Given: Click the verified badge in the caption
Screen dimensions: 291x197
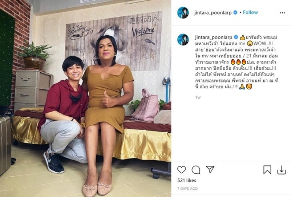Looking at the screenshot, I should [236, 37].
